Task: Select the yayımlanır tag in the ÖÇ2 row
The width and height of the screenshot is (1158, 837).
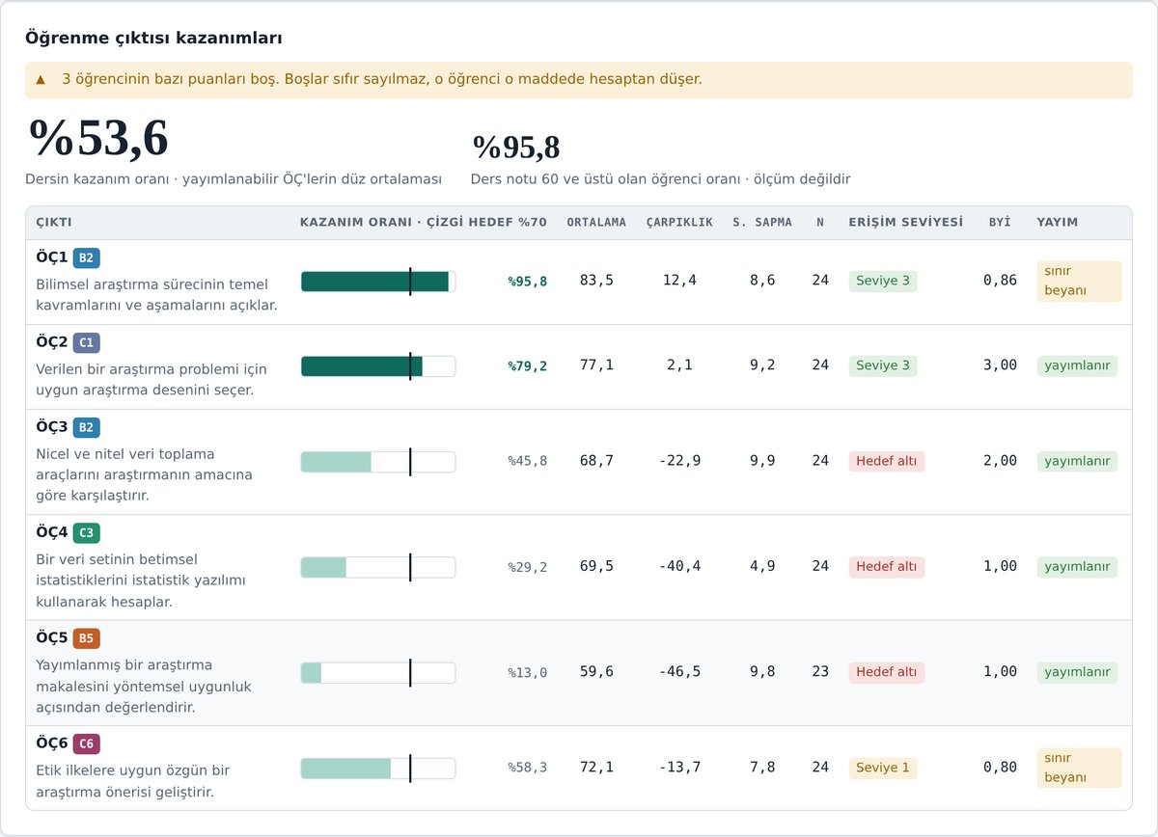Action: click(x=1077, y=366)
